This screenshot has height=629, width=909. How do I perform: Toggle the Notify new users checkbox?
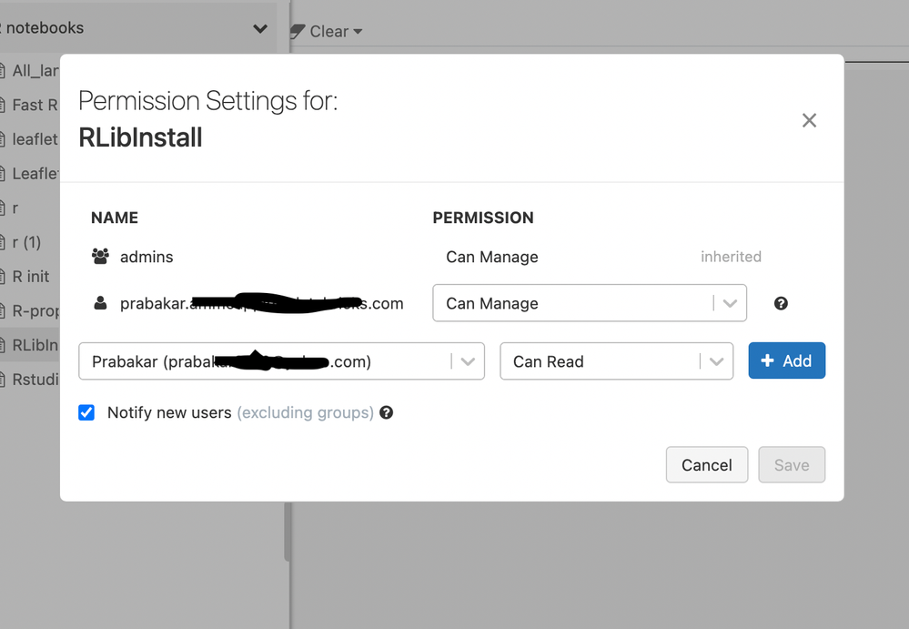point(86,412)
